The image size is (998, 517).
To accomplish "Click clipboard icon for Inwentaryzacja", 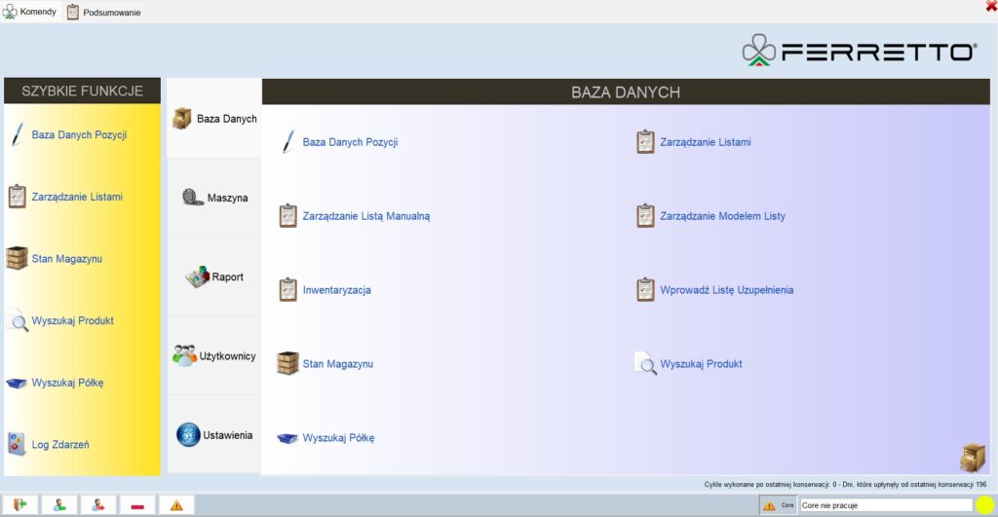I will tap(288, 289).
